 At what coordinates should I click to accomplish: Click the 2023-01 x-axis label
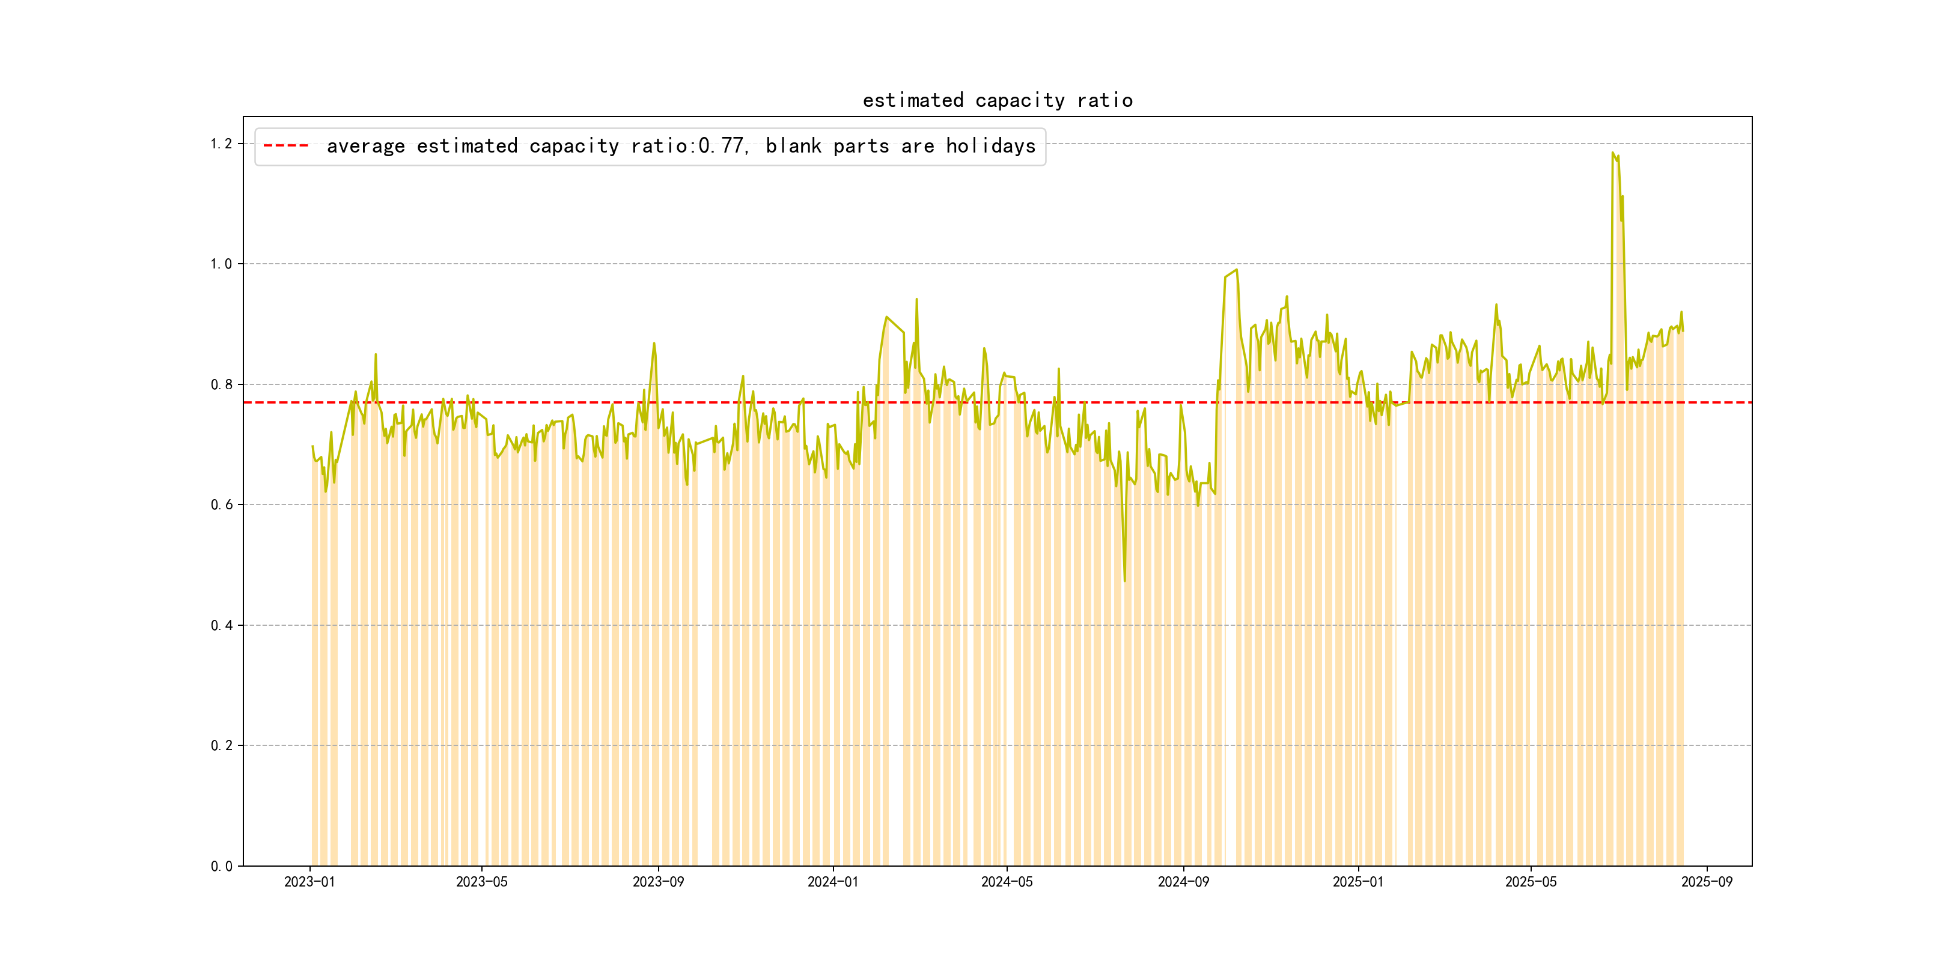tap(309, 882)
